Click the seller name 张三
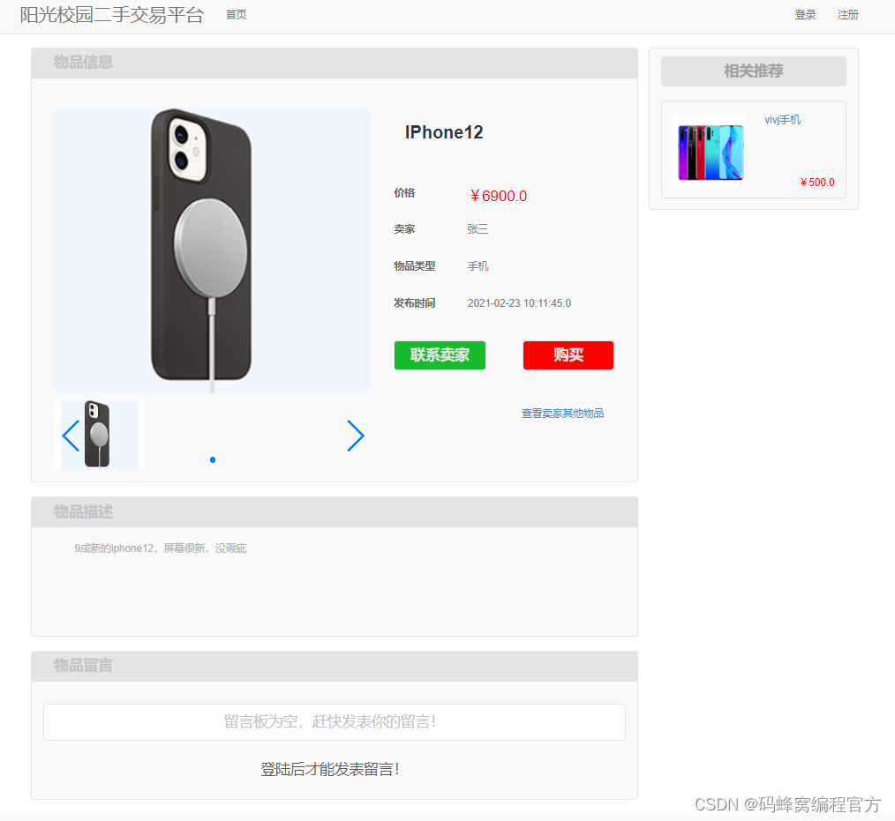This screenshot has height=821, width=895. pos(478,229)
